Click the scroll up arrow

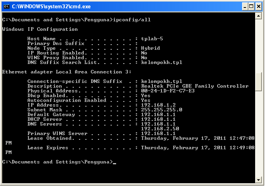tap(258, 16)
